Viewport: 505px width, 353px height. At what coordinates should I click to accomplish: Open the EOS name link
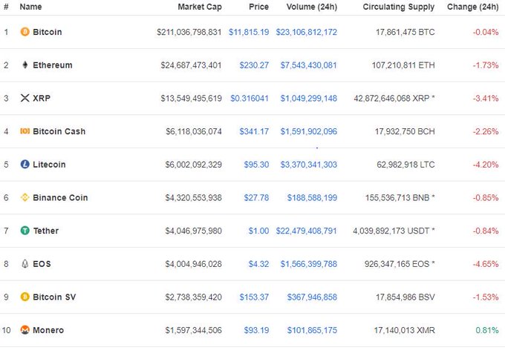tap(42, 263)
